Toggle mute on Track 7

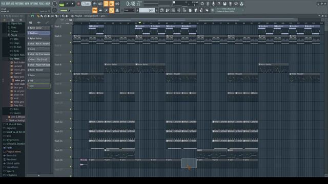(x=71, y=81)
